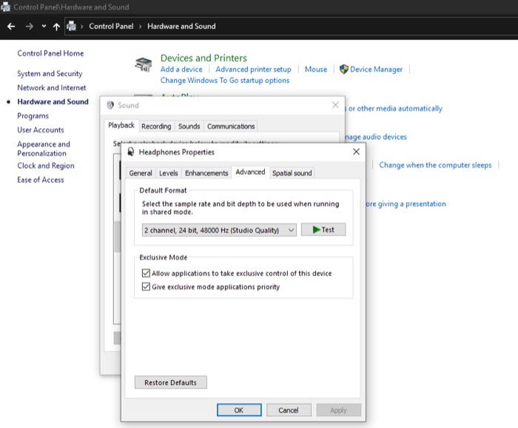Viewport: 518px width, 428px height.
Task: Click the Device Manager shield icon
Action: tap(344, 69)
